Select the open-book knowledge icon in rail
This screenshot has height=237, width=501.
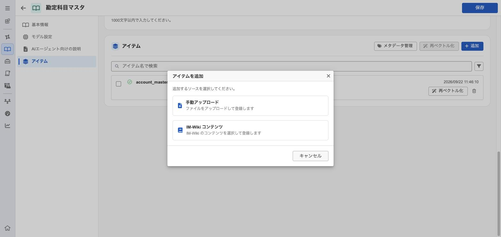coord(7,49)
